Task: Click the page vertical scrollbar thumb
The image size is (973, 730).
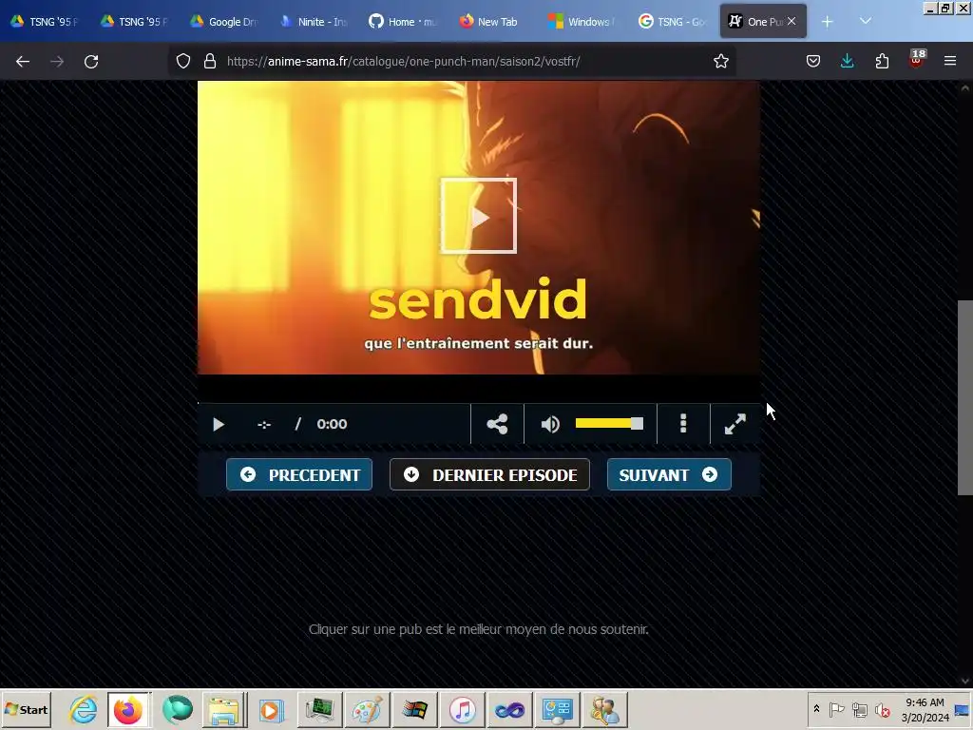Action: coord(965,397)
